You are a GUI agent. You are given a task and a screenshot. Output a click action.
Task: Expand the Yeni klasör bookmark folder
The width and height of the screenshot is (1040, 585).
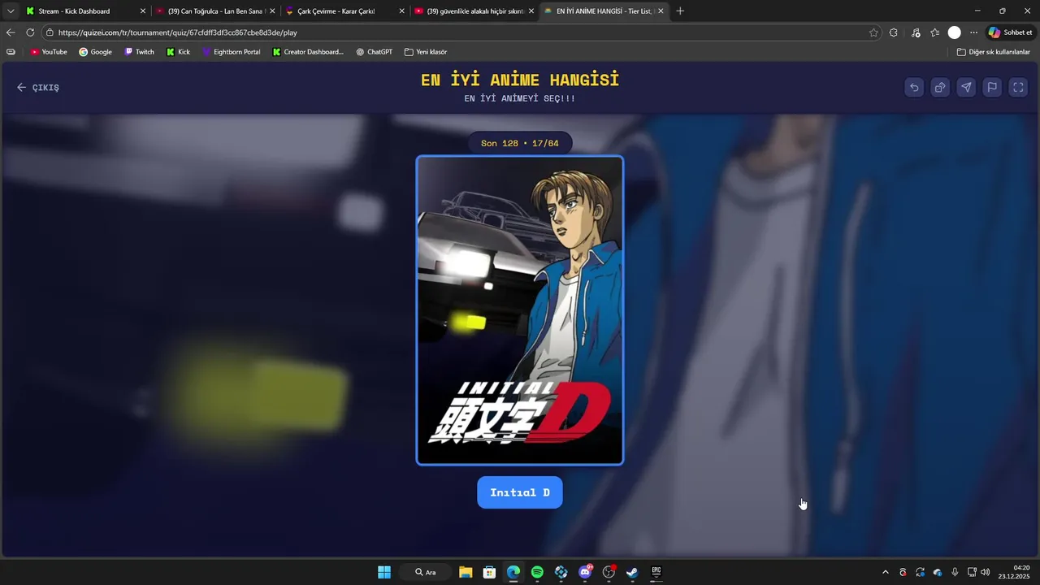pyautogui.click(x=426, y=52)
